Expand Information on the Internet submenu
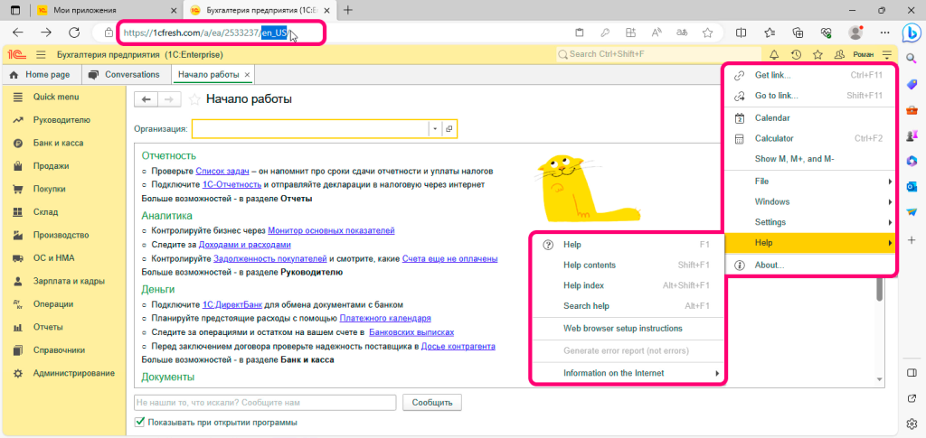 [628, 373]
